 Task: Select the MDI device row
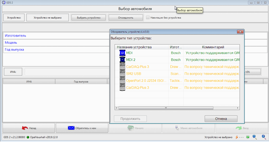pyautogui.click(x=177, y=53)
